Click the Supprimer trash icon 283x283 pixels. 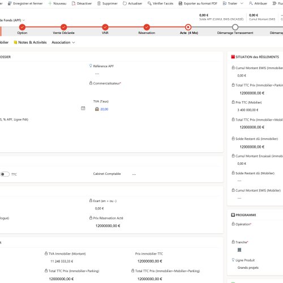[x=99, y=3]
